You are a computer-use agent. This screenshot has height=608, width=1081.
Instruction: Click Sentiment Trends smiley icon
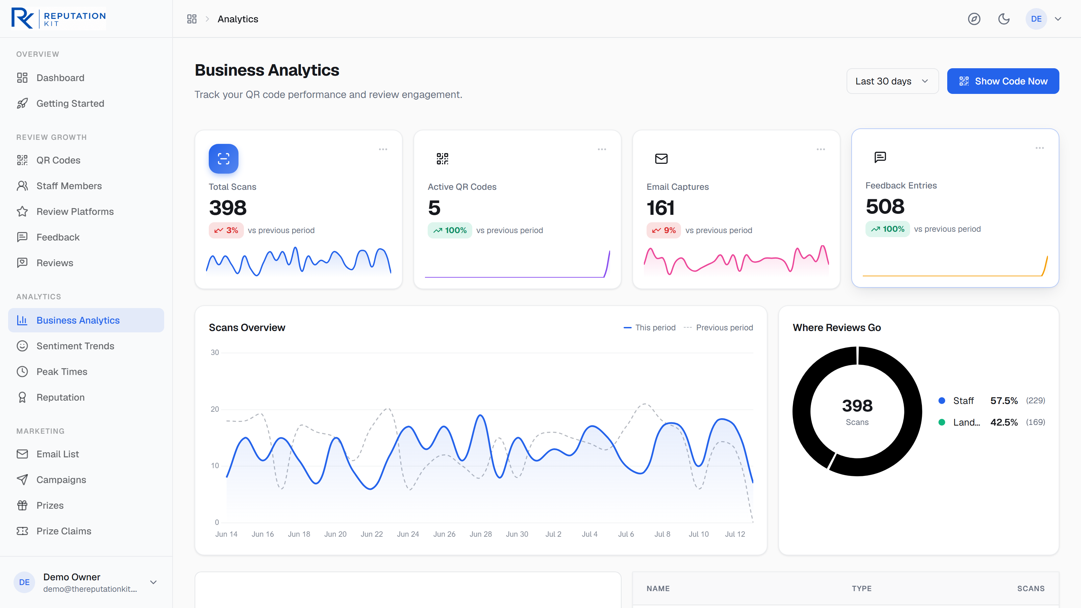[x=22, y=346]
